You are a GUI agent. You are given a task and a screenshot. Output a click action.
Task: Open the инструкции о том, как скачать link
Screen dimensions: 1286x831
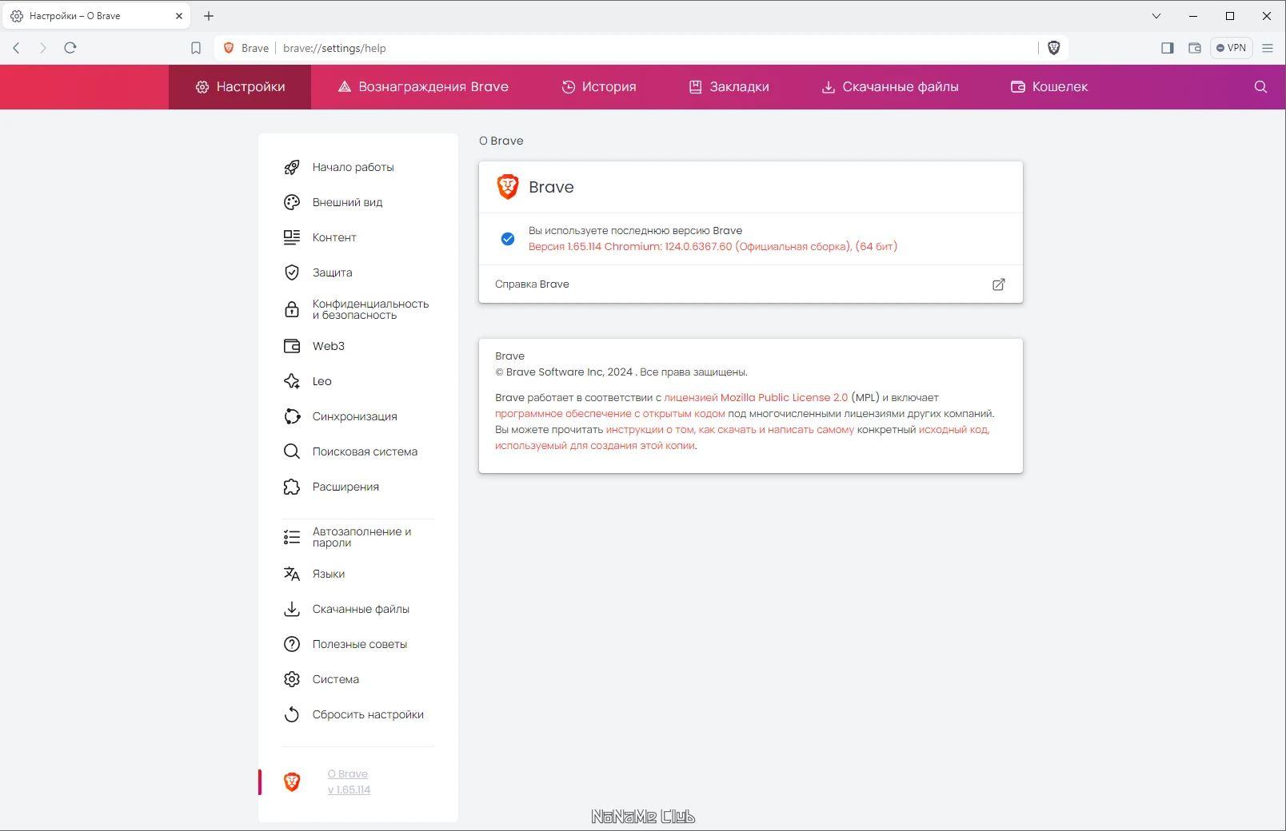[729, 429]
